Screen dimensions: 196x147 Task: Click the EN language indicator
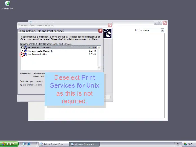(x=178, y=144)
